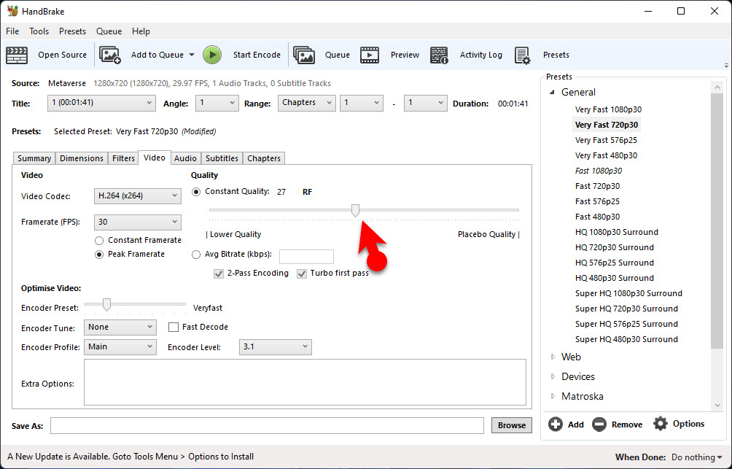Switch to the Dimensions tab

click(82, 158)
